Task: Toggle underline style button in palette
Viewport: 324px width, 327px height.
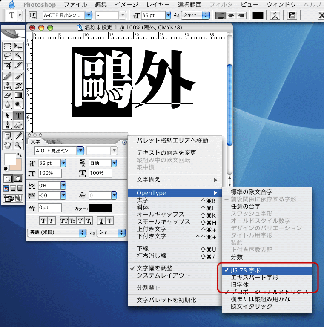Action: [101, 221]
